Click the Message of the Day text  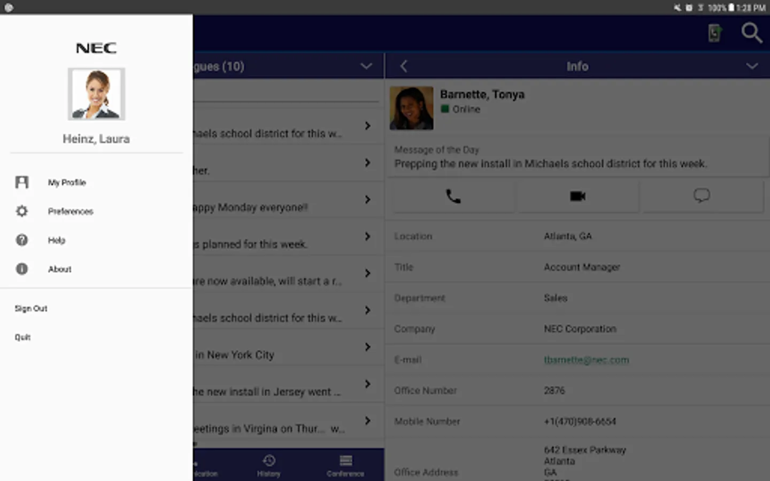pyautogui.click(x=551, y=164)
